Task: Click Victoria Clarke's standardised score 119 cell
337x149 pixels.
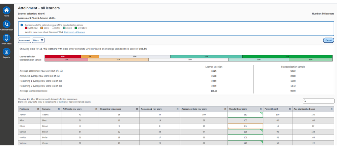Action: pyautogui.click(x=245, y=143)
